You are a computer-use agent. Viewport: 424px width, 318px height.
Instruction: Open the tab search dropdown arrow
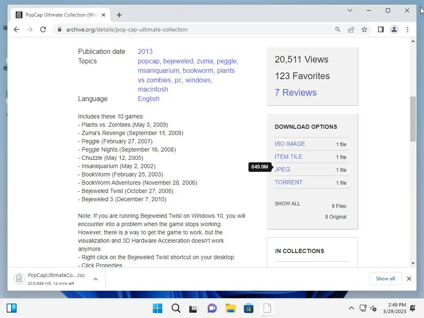349,10
